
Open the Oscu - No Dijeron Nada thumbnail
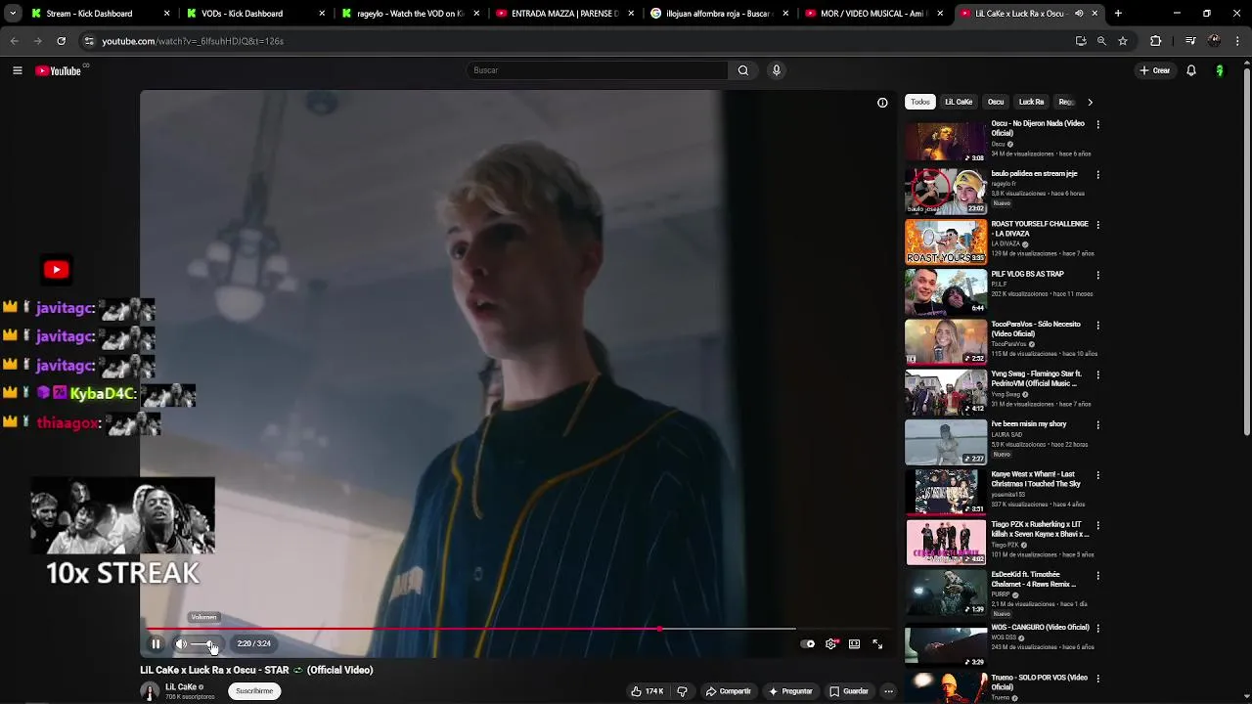[946, 142]
